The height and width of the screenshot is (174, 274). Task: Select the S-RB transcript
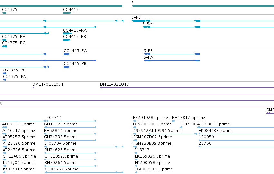(x=136, y=17)
